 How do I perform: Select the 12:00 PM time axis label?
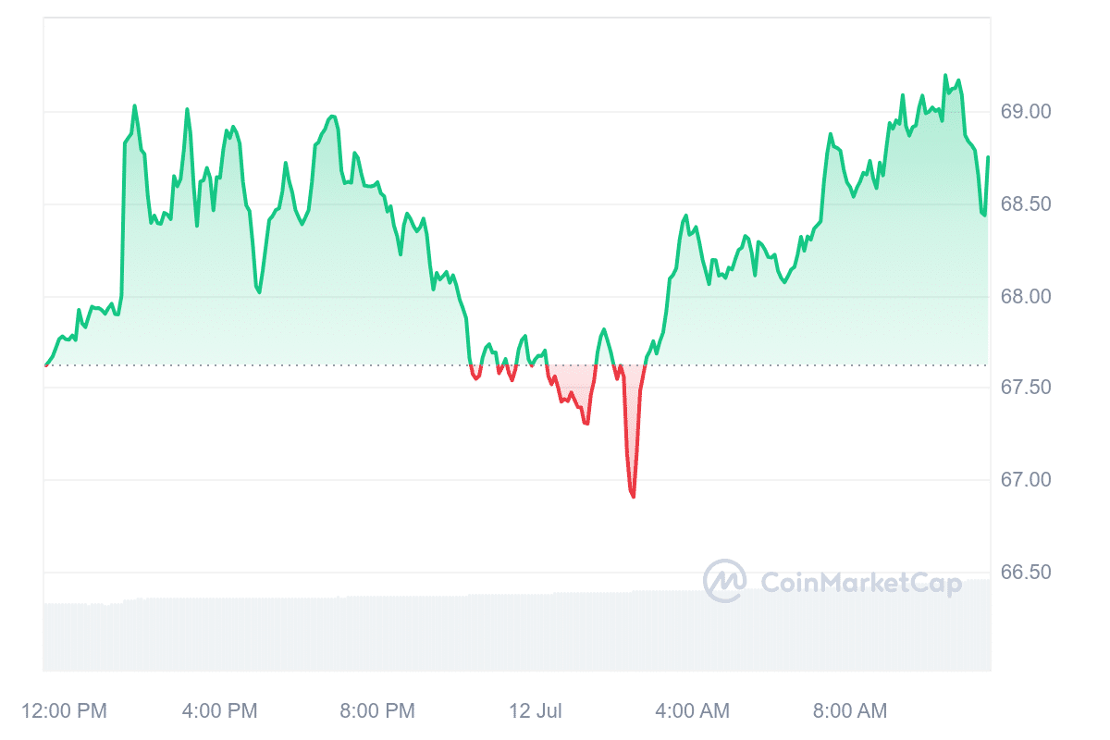63,710
